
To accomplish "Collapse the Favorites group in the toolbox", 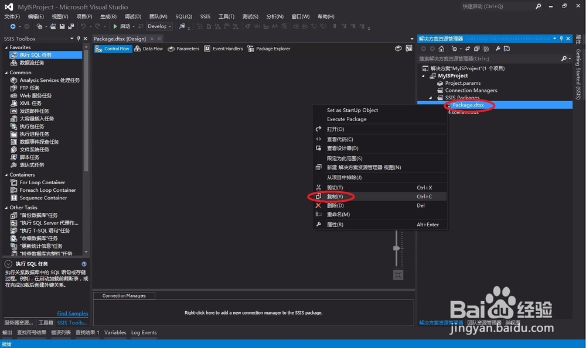I will tap(6, 47).
